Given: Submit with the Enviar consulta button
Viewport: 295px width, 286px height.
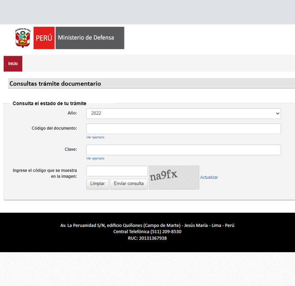Looking at the screenshot, I should coord(129,184).
